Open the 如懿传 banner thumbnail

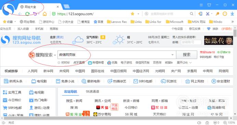pos(219,40)
